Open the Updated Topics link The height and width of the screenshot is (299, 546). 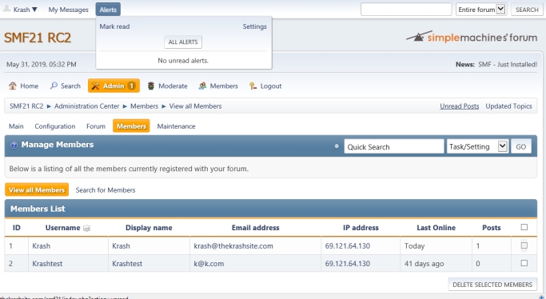pos(508,106)
